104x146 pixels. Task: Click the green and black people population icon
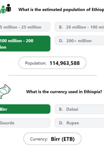point(5,9)
